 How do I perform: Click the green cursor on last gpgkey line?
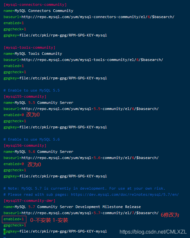[5, 232]
